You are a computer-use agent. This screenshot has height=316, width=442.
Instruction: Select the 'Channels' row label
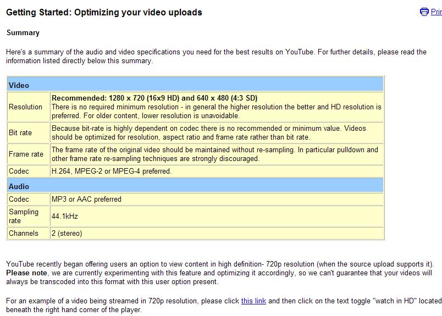coord(24,233)
